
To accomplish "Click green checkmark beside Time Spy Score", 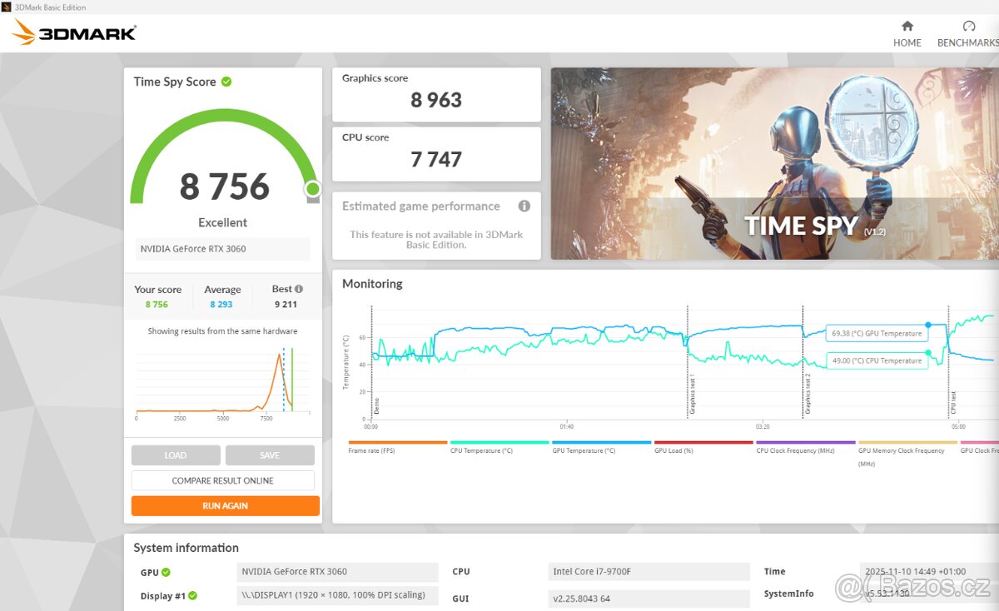I will pos(226,82).
